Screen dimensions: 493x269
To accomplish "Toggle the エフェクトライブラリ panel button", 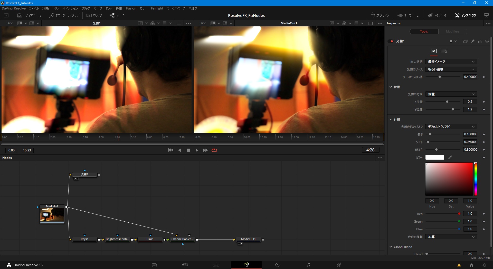I will (x=64, y=15).
